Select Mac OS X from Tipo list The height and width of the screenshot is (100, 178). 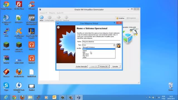99,56
